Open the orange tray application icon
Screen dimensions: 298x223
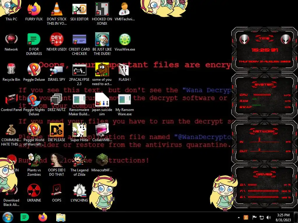coord(246,217)
